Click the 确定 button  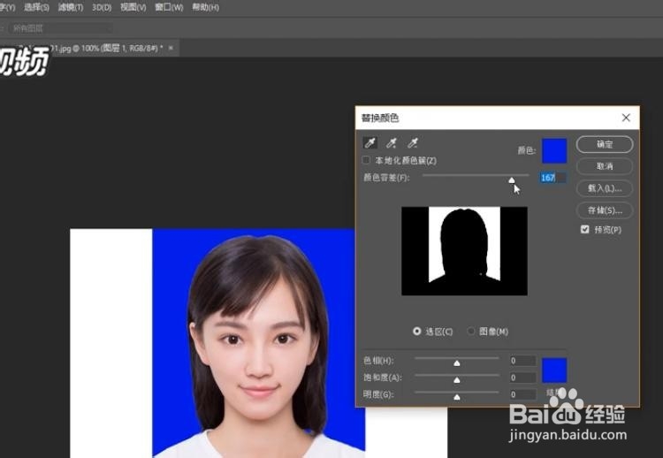(605, 144)
